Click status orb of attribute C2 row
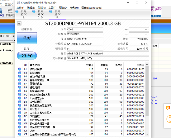 pyautogui.click(x=20, y=131)
